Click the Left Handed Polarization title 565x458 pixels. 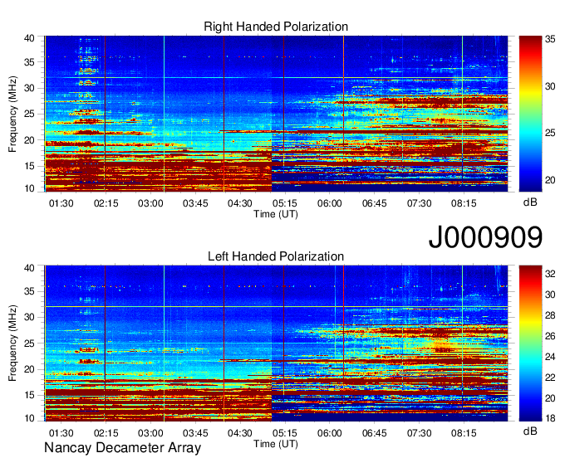click(276, 256)
